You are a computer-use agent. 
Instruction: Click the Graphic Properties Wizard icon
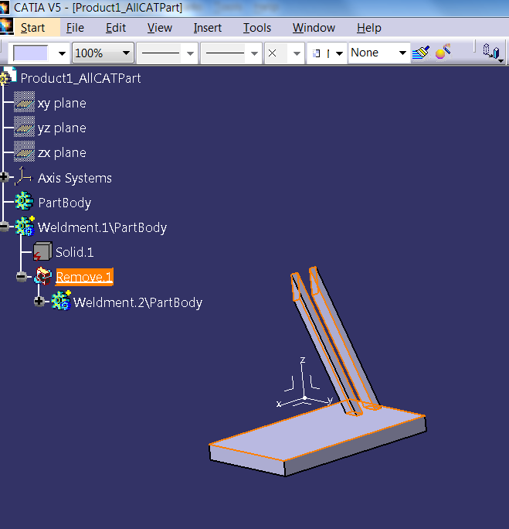pyautogui.click(x=443, y=52)
